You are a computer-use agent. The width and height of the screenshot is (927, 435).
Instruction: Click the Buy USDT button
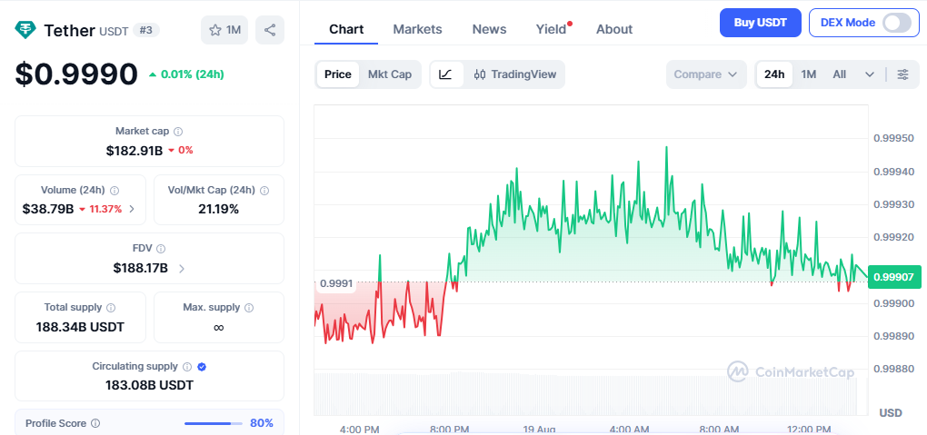tap(761, 23)
